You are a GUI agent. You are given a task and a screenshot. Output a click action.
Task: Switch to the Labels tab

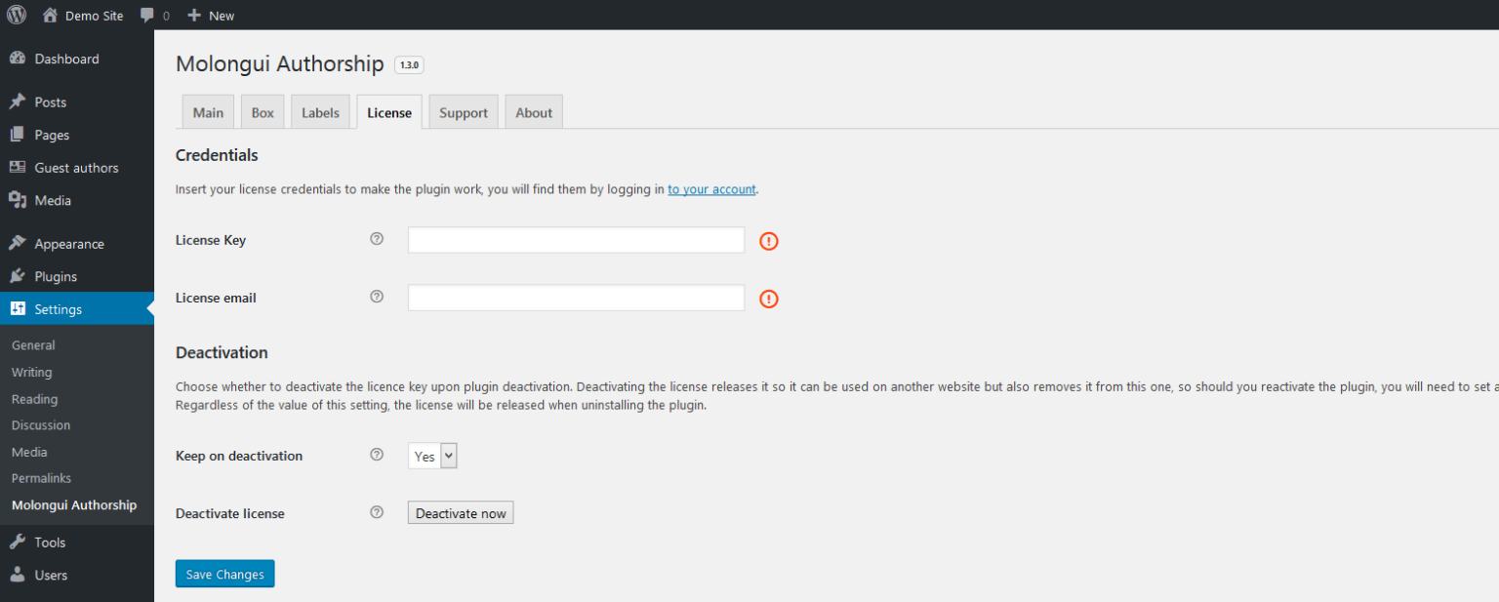[320, 112]
